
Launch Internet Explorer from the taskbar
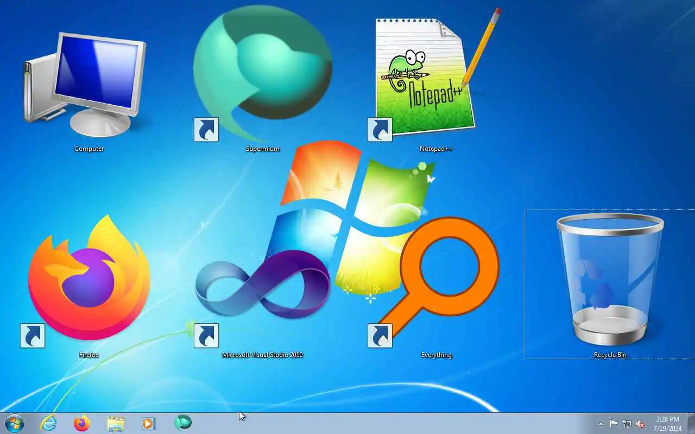tap(49, 423)
